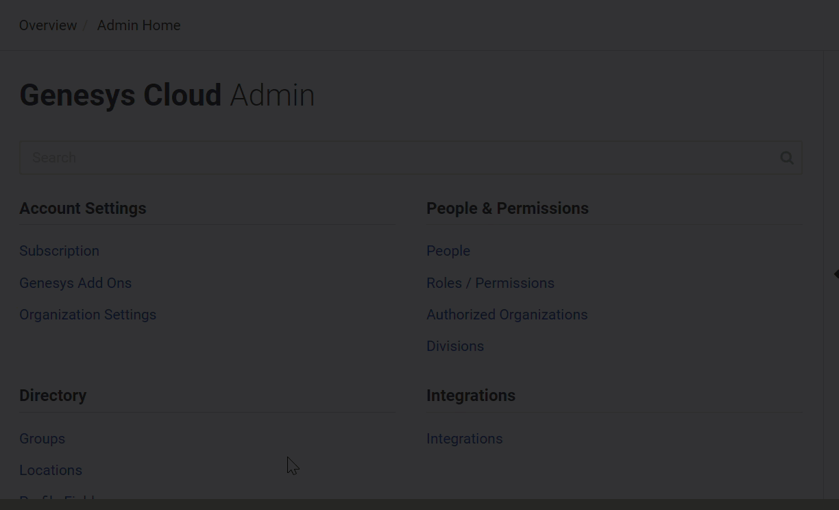Click the Genesys Cloud Admin page title

[167, 95]
